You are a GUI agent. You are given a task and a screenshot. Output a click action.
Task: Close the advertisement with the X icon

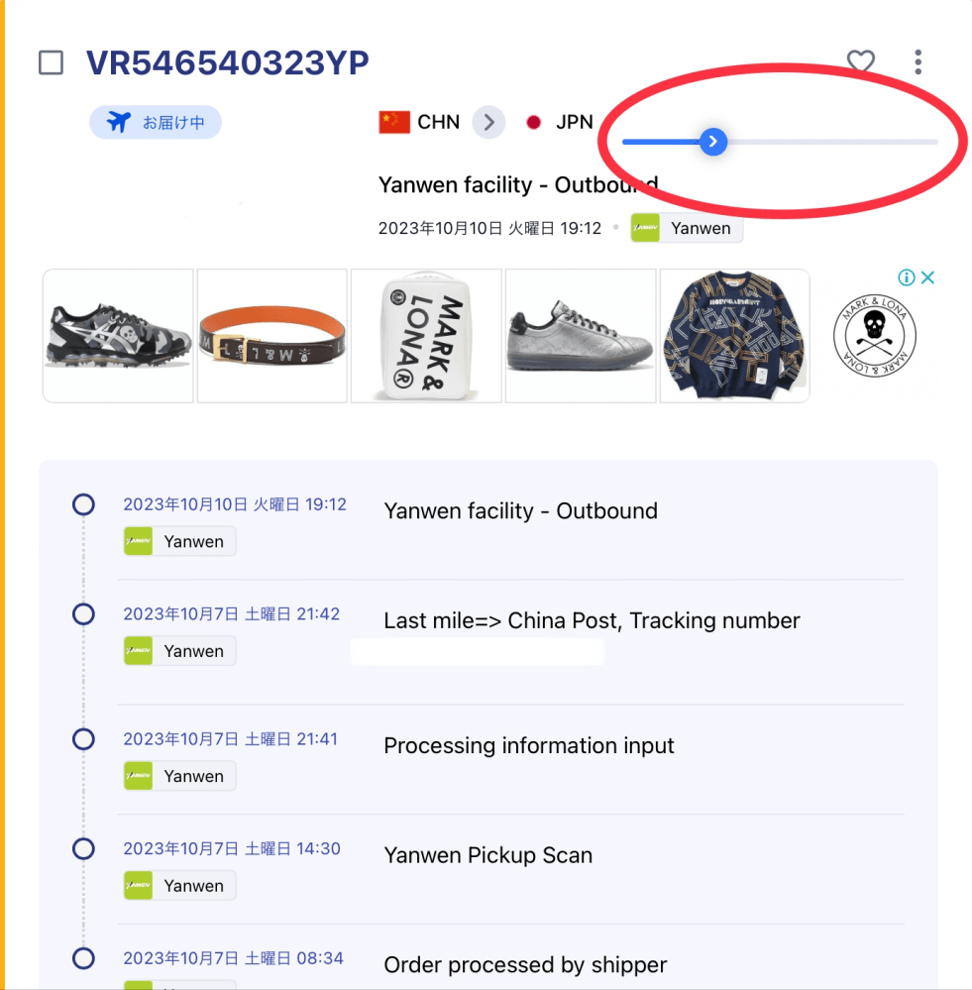click(927, 277)
